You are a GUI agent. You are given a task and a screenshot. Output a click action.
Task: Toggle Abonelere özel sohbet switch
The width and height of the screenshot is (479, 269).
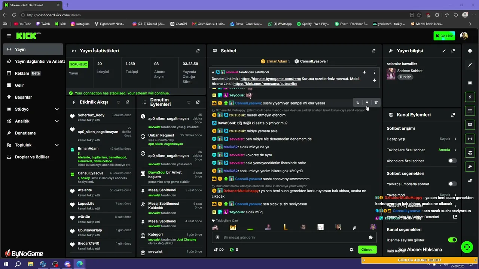coord(452,161)
